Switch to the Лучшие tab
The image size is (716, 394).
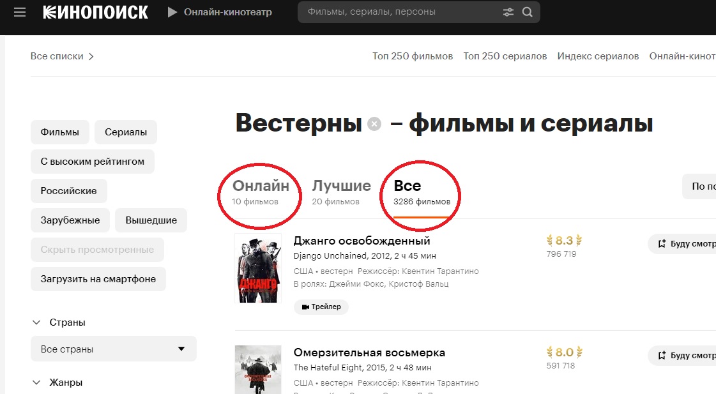pyautogui.click(x=341, y=192)
